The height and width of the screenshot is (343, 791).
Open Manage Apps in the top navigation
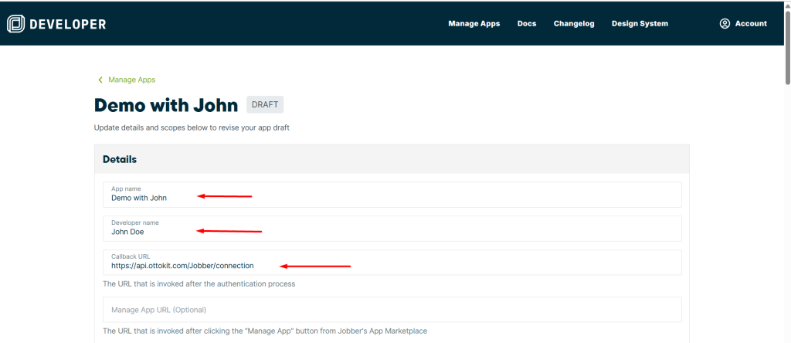(474, 24)
